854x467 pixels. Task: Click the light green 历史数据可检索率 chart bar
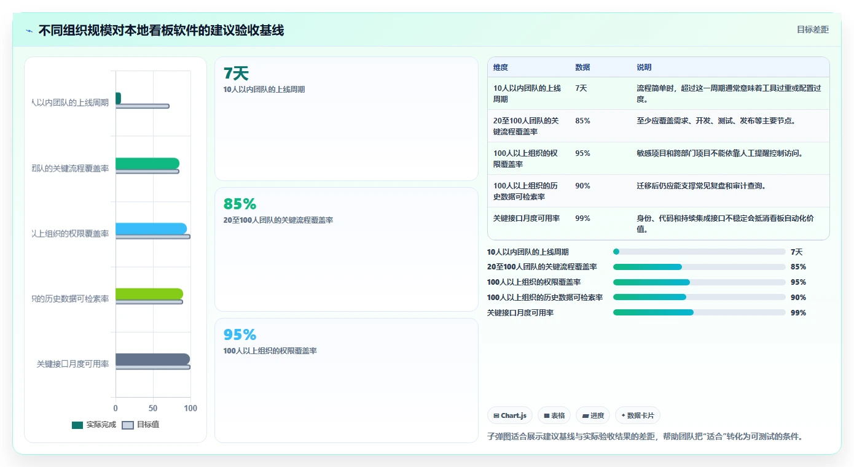click(x=149, y=294)
